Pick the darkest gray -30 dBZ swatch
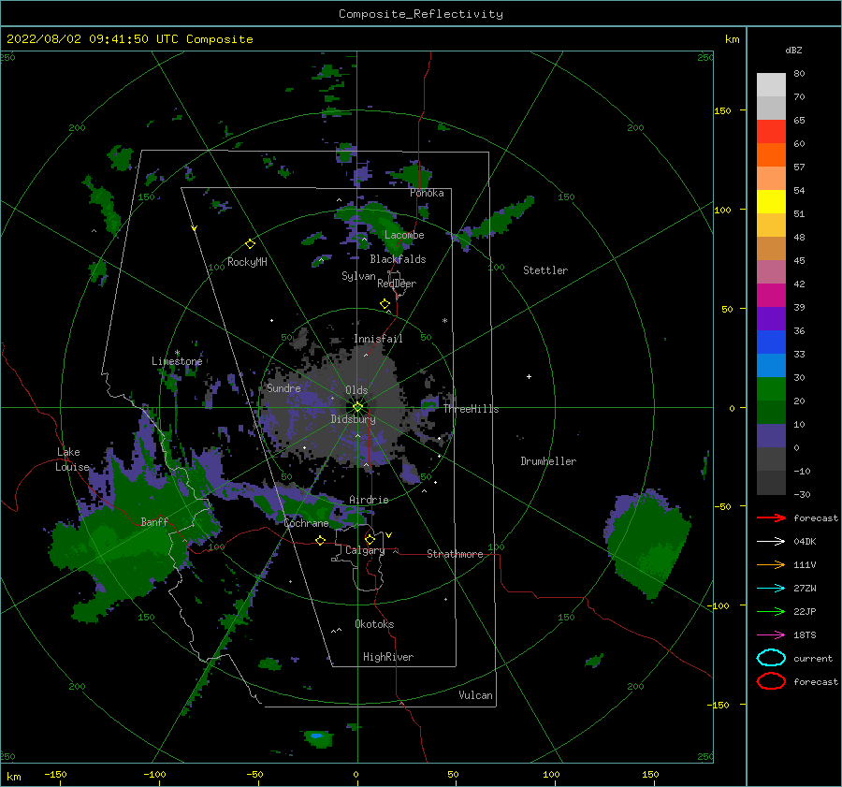 [771, 483]
